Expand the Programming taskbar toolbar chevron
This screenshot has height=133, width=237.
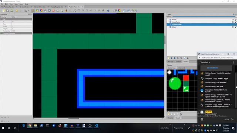[x=184, y=125]
